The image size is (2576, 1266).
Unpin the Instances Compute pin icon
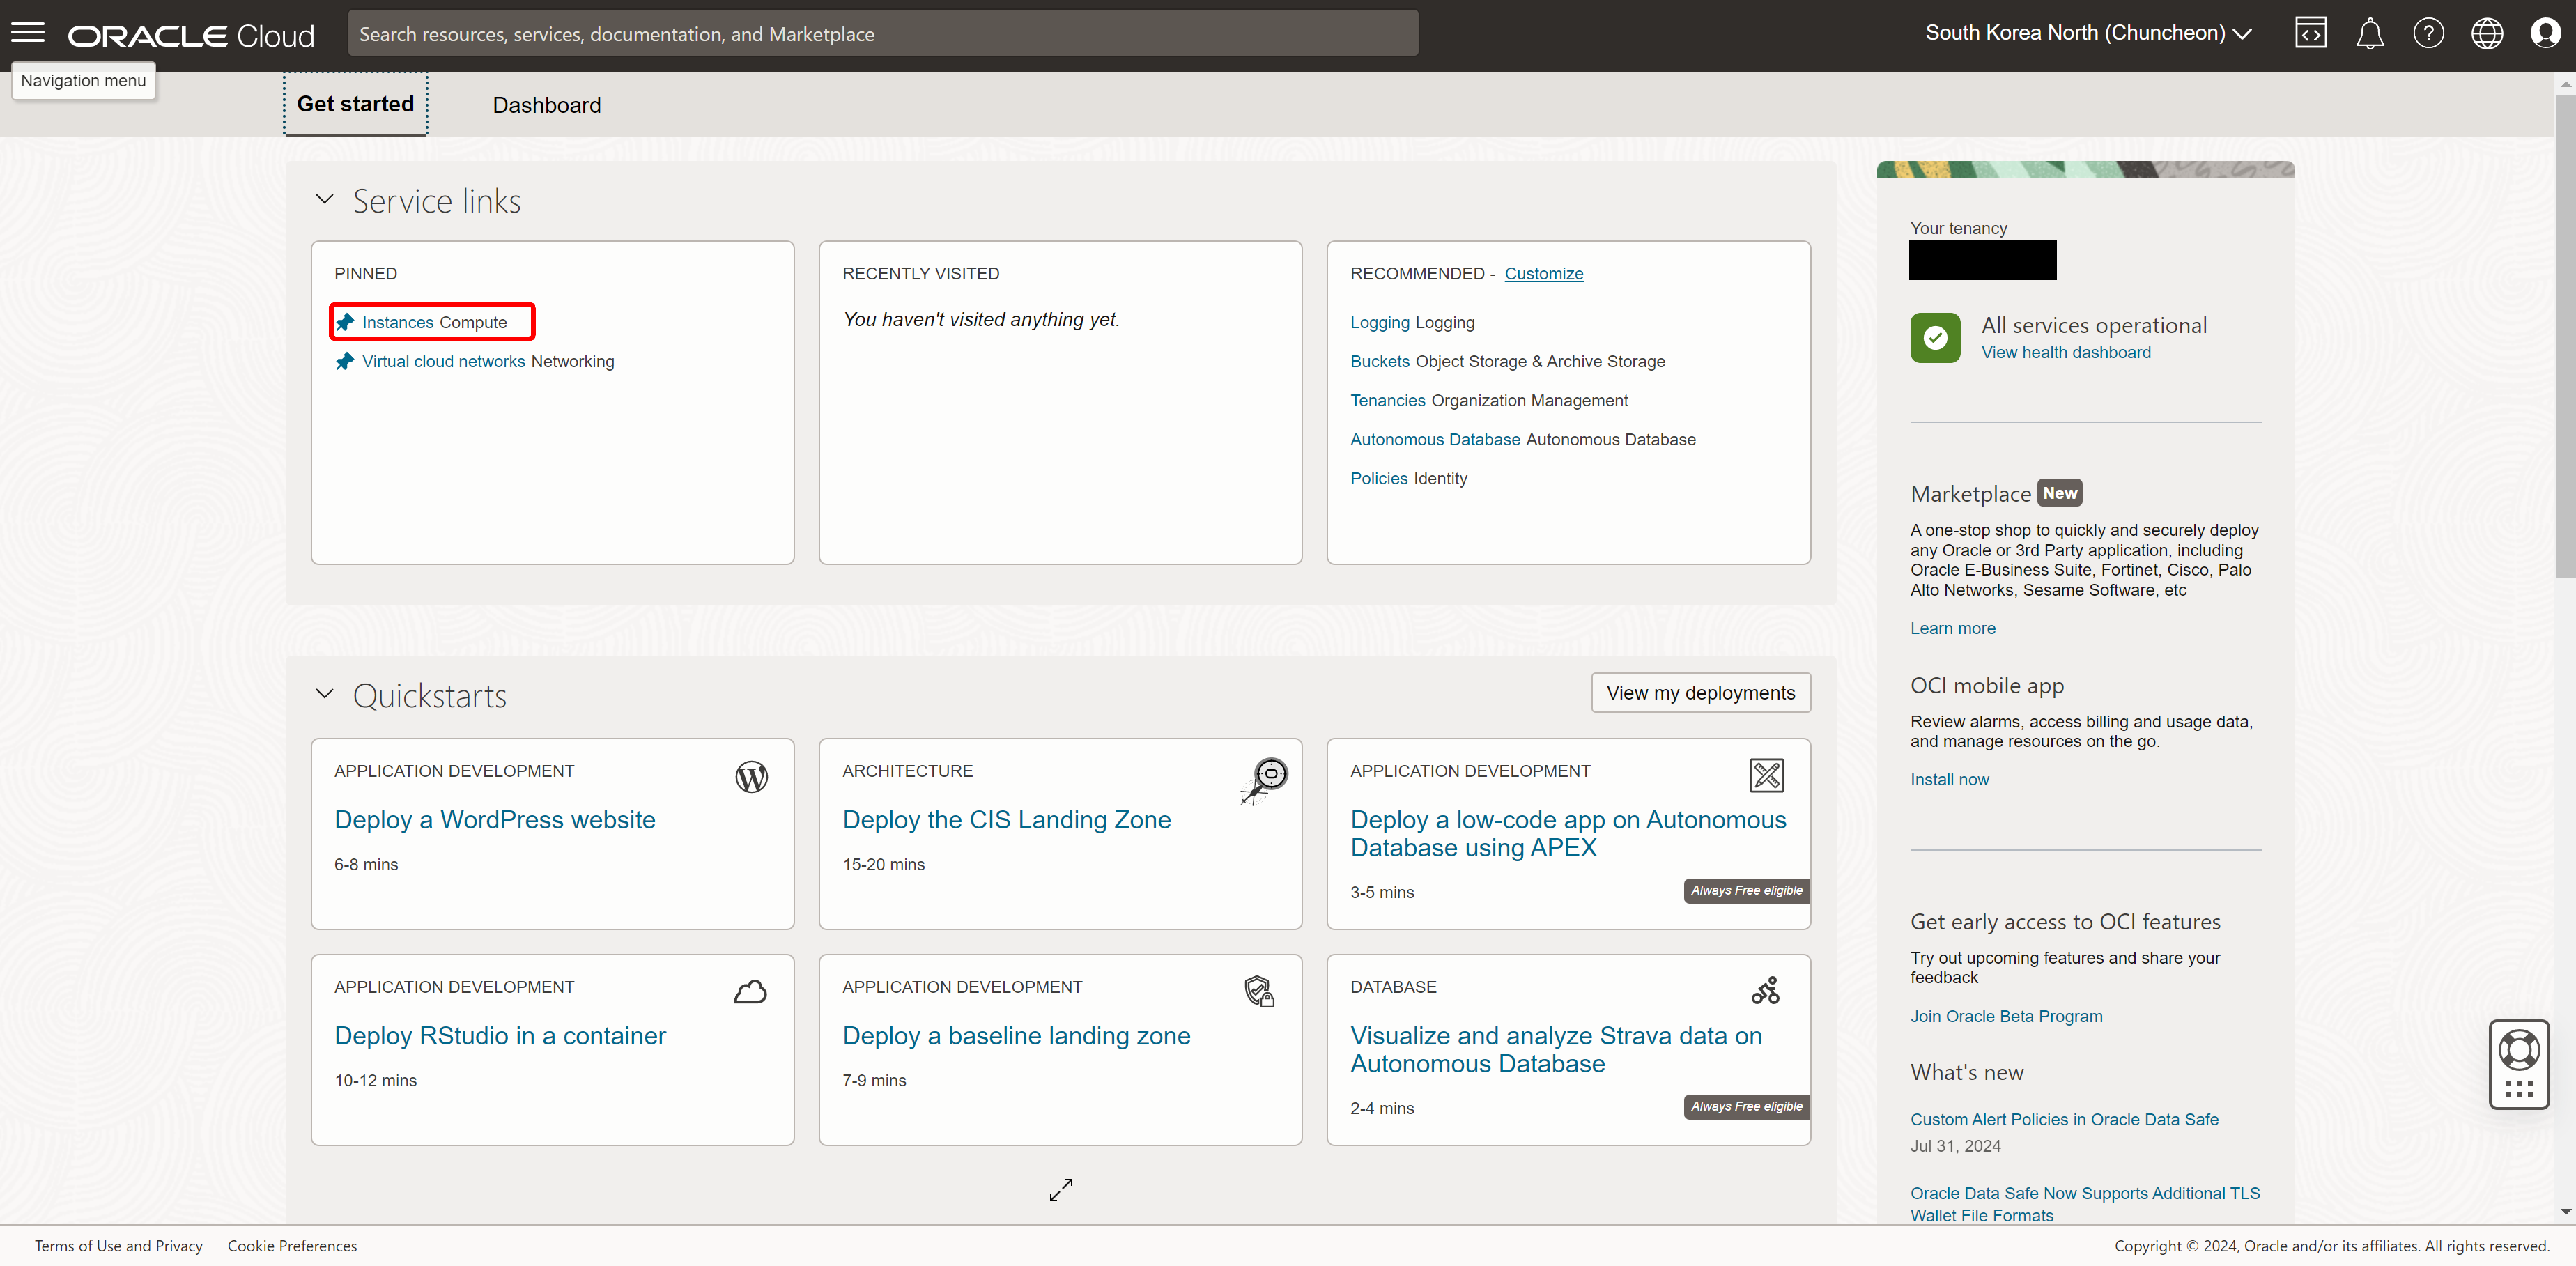pyautogui.click(x=345, y=322)
